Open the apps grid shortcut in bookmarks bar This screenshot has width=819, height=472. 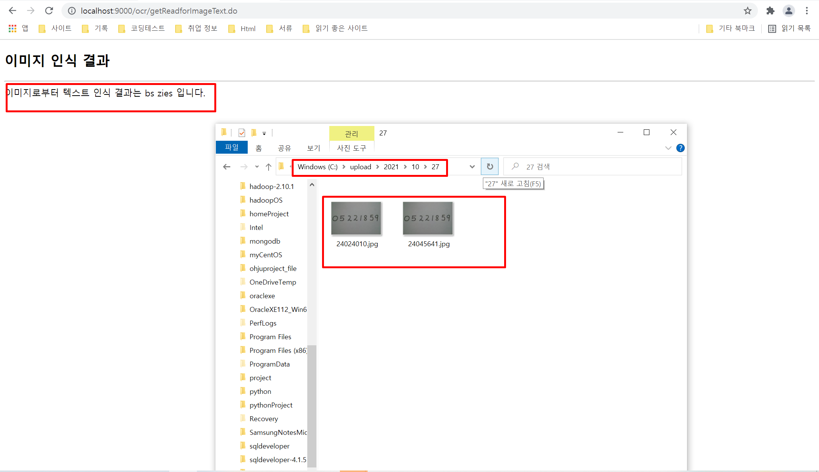tap(13, 28)
